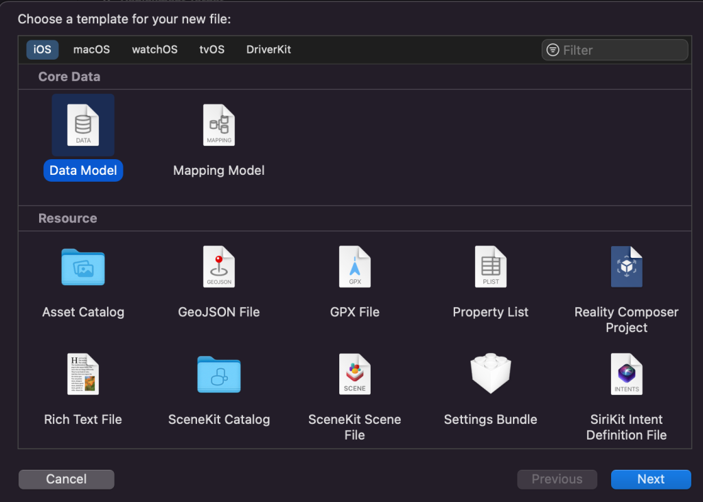
Task: Pick the Rich Text File icon
Action: click(x=83, y=374)
